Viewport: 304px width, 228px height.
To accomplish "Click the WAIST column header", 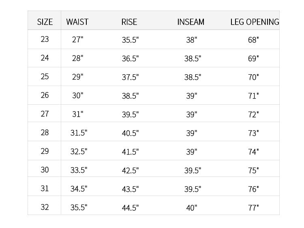I will pos(77,22).
